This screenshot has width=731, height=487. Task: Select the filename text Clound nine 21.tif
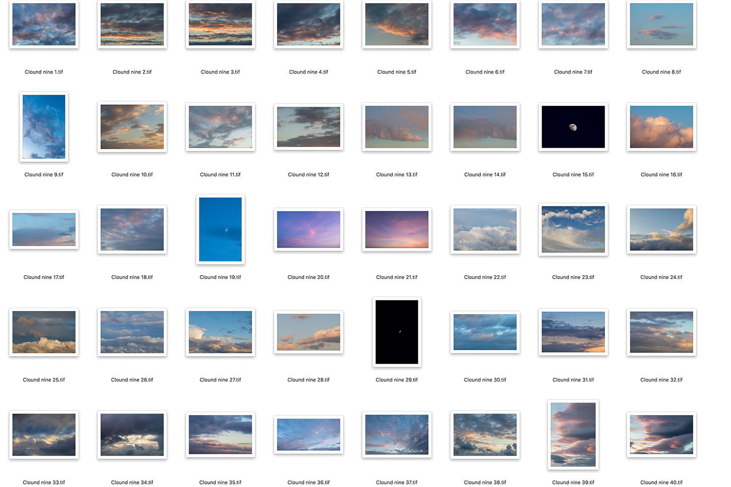coord(396,277)
